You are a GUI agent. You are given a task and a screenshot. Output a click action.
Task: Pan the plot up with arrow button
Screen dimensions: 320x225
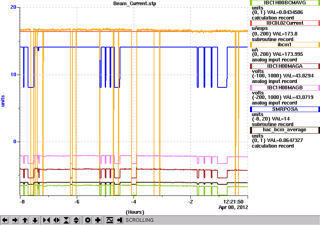click(x=25, y=220)
